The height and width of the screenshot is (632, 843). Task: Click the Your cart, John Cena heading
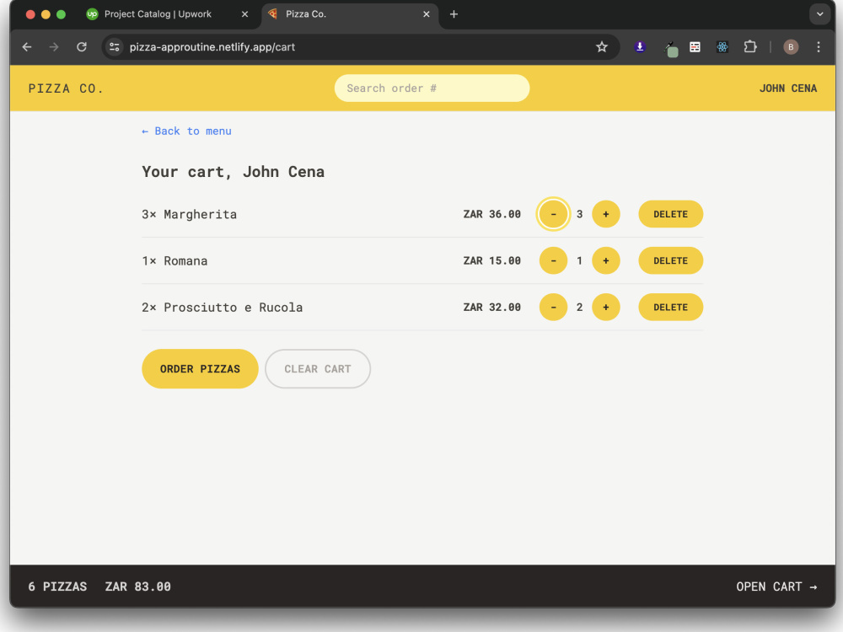(x=233, y=172)
